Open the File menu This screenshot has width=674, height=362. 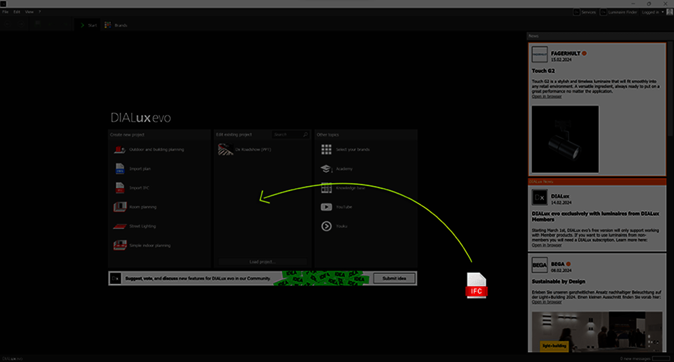(x=5, y=12)
